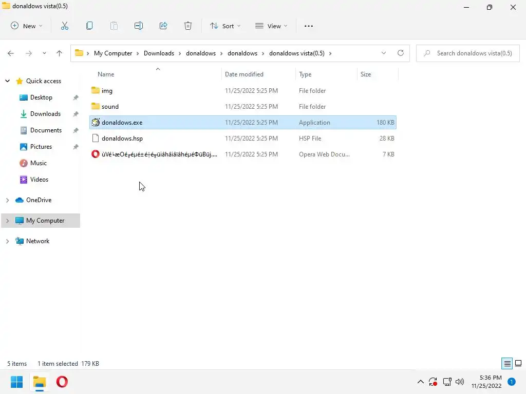Click the Delete trash icon
526x394 pixels.
pos(188,26)
